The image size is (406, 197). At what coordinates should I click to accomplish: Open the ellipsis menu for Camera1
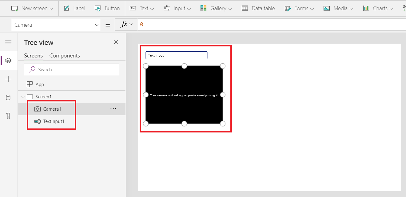point(113,108)
